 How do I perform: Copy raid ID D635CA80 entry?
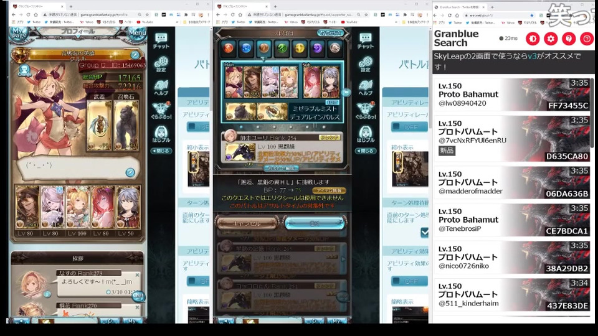click(512, 139)
